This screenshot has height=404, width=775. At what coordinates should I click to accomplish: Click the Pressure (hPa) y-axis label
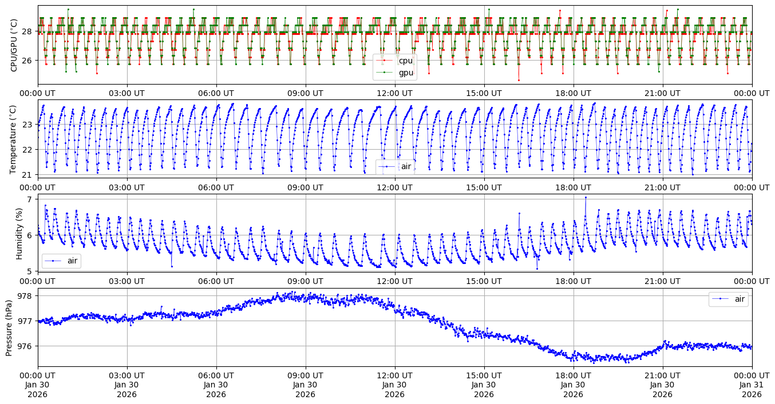pos(9,327)
